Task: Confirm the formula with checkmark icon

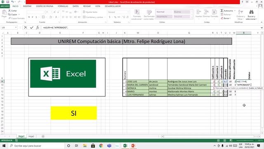Action: 31,28
